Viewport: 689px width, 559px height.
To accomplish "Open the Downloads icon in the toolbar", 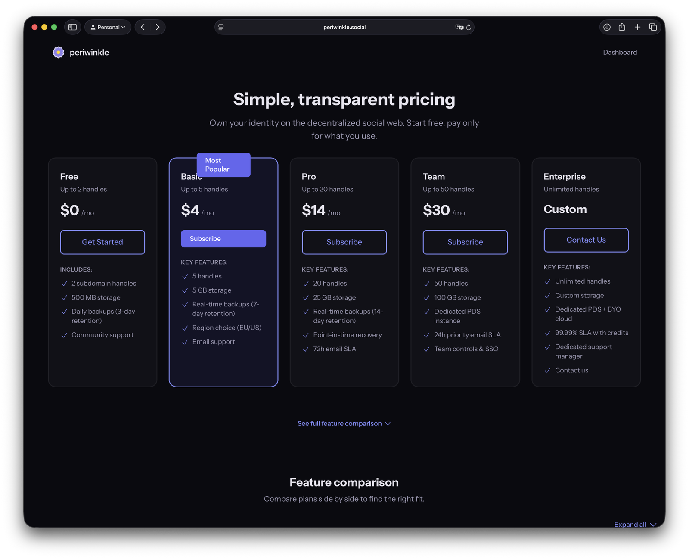I will click(607, 27).
